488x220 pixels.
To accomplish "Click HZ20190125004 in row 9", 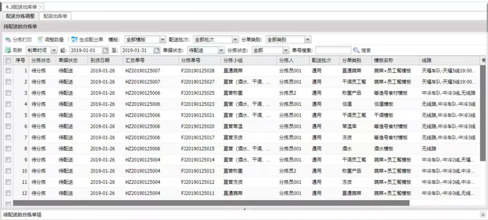I will click(142, 160).
